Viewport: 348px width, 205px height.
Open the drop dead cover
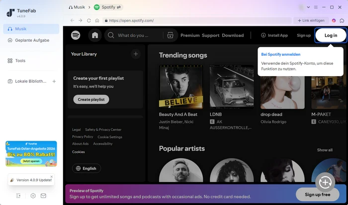[282, 93]
